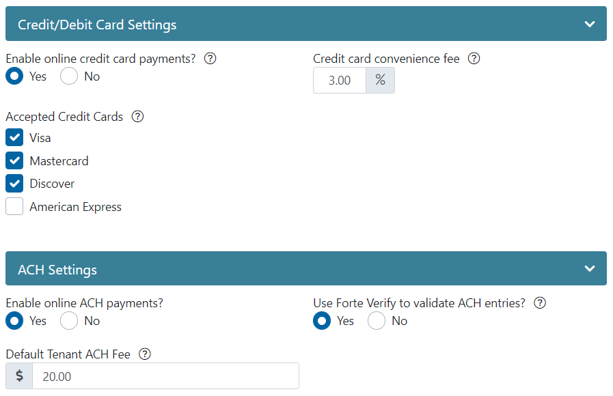
Task: Select No for online credit card payments
Action: (69, 76)
